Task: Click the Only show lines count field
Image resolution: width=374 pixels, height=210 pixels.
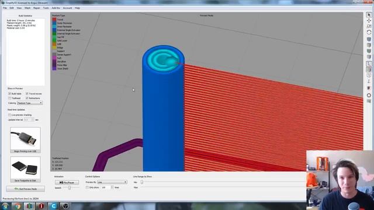Action: (106, 188)
